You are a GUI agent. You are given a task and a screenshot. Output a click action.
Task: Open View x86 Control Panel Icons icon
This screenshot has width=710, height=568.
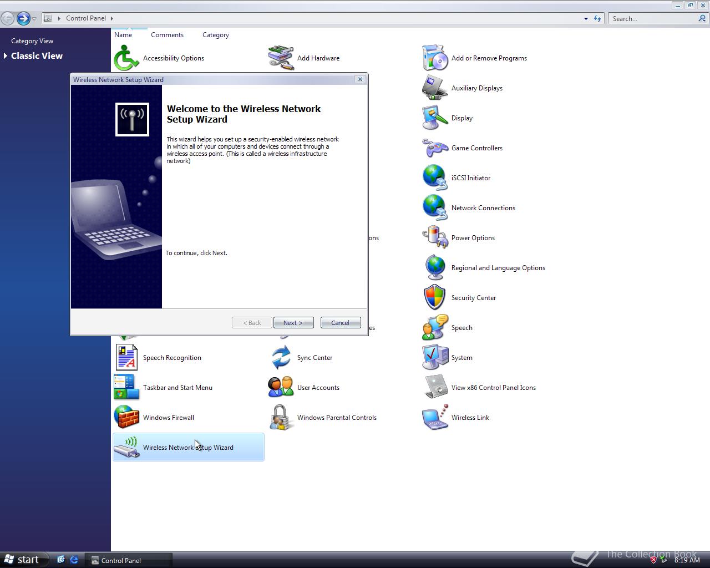(x=435, y=388)
